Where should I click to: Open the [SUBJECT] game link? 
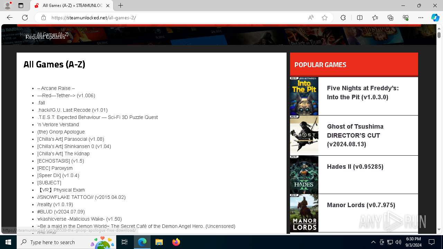49,183
